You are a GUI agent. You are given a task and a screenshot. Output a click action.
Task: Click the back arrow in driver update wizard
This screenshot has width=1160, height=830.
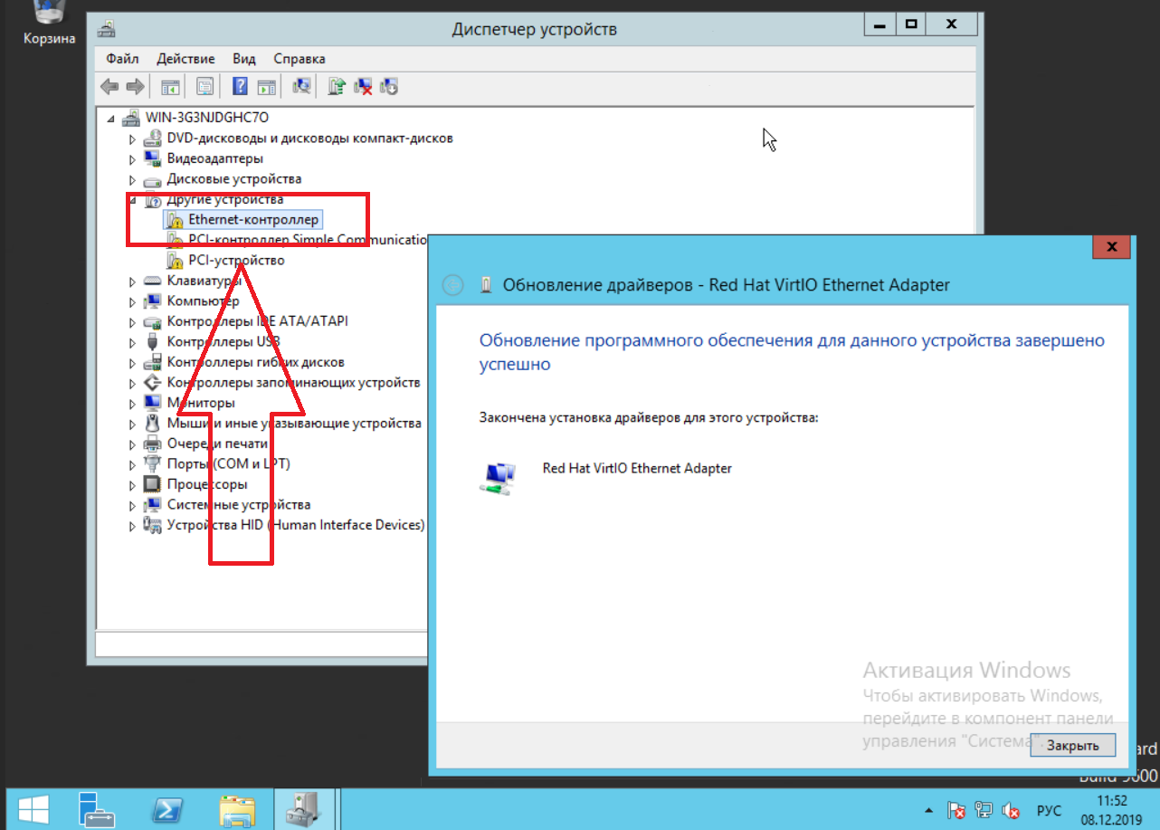[x=452, y=286]
